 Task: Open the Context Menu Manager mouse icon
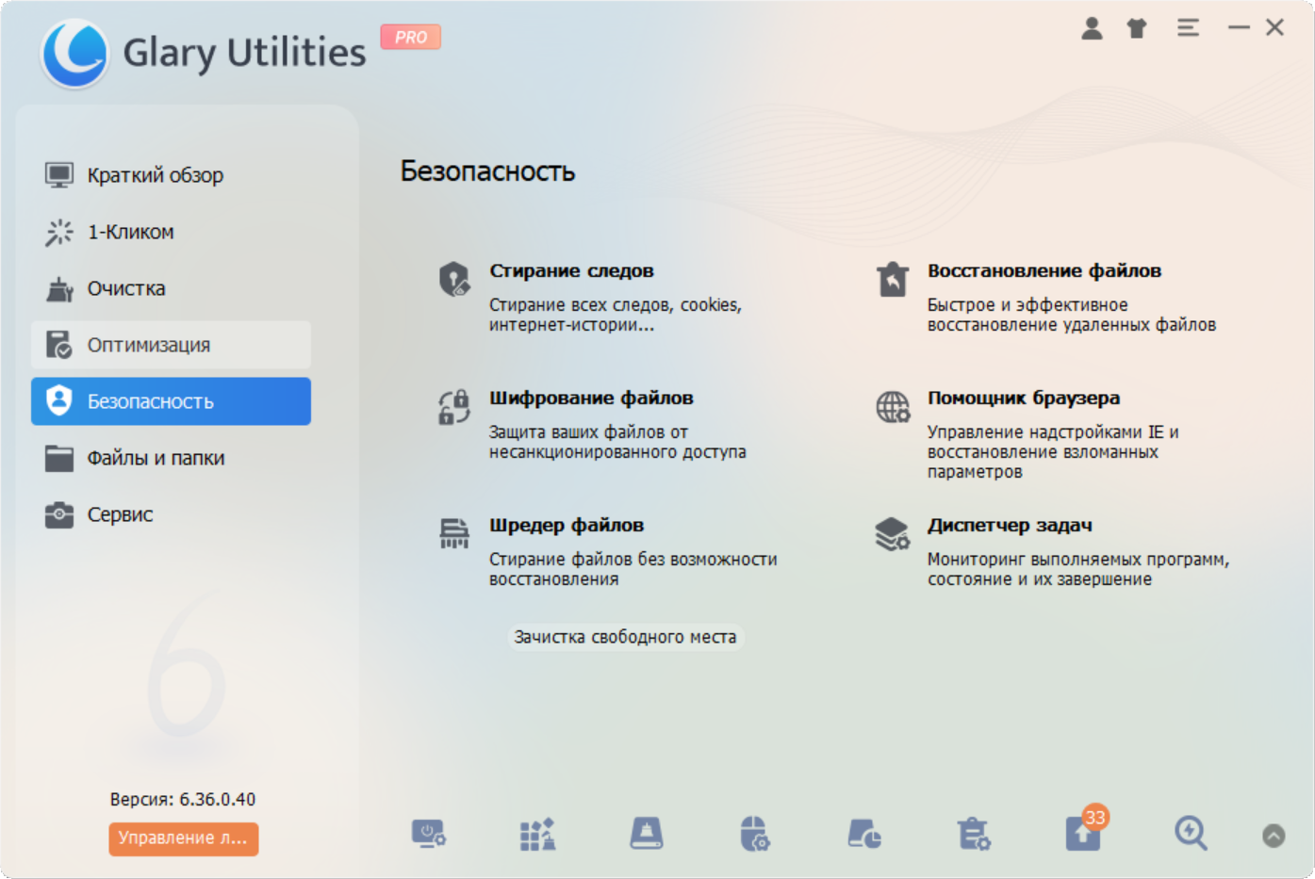click(755, 834)
